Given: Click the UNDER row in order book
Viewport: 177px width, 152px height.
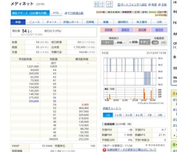Looking at the screenshot, I should pos(53,139).
